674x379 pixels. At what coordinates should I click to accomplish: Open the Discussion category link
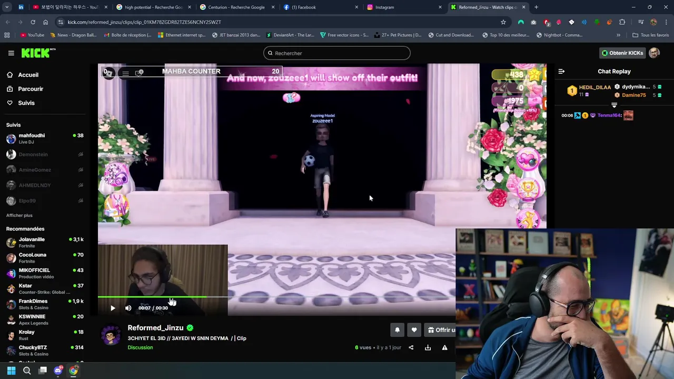(140, 347)
